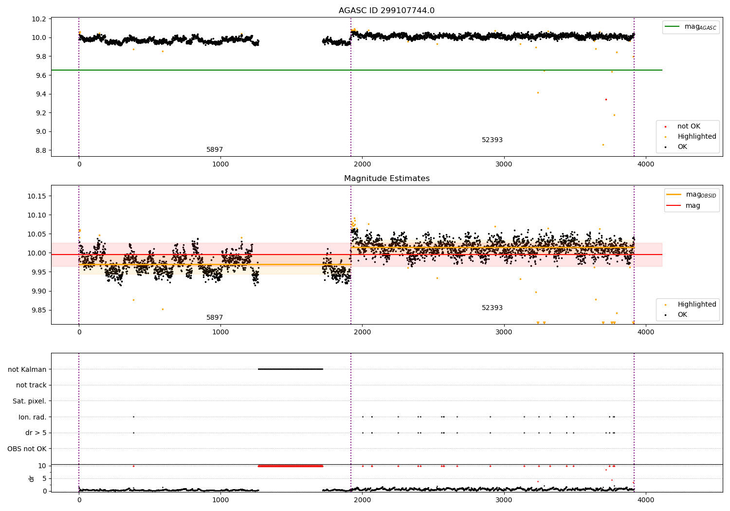Click the "5897" label in the top plot
This screenshot has height=511, width=730.
pyautogui.click(x=215, y=150)
